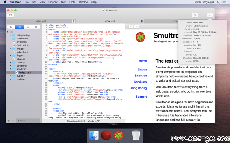Open Spotlight search in menu bar
The width and height of the screenshot is (230, 143).
coord(218,2)
